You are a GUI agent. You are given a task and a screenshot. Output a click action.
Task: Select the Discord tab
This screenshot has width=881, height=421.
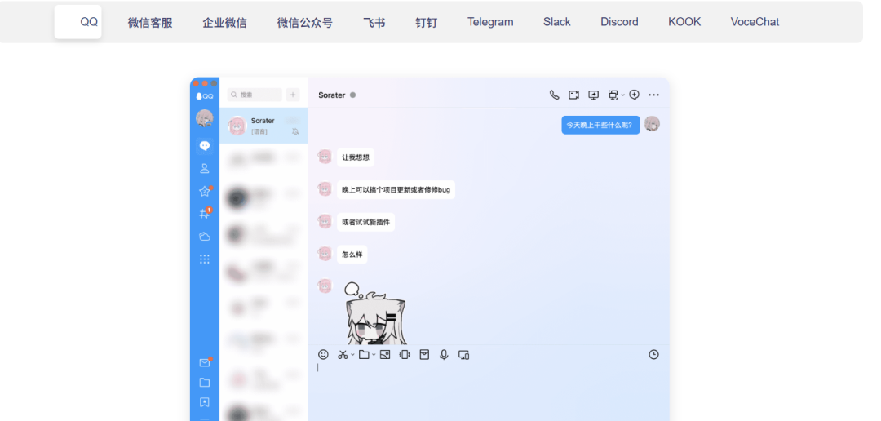619,22
